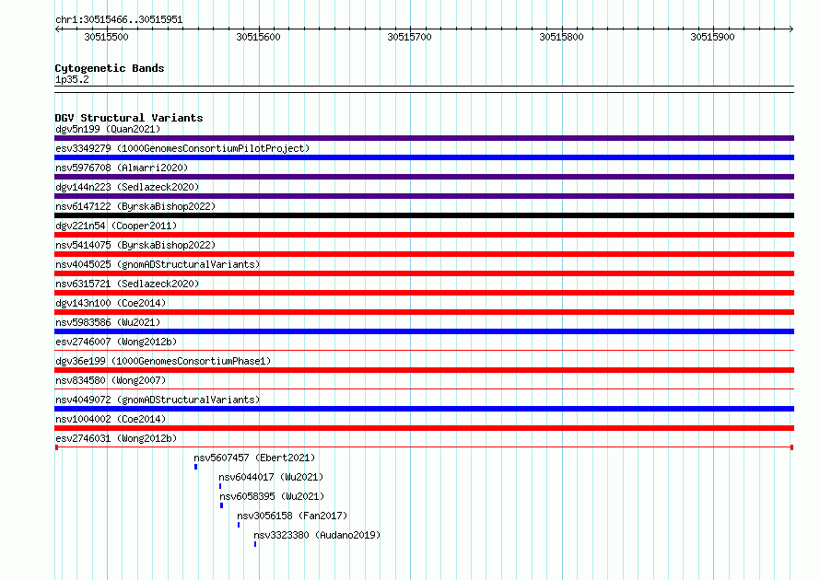Open the nsv834580 (Wong2007) label
This screenshot has height=580, width=820.
click(111, 380)
